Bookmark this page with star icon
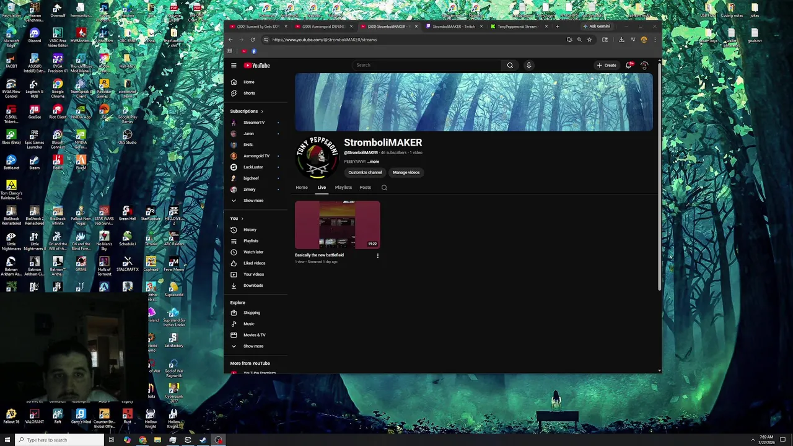 [589, 40]
